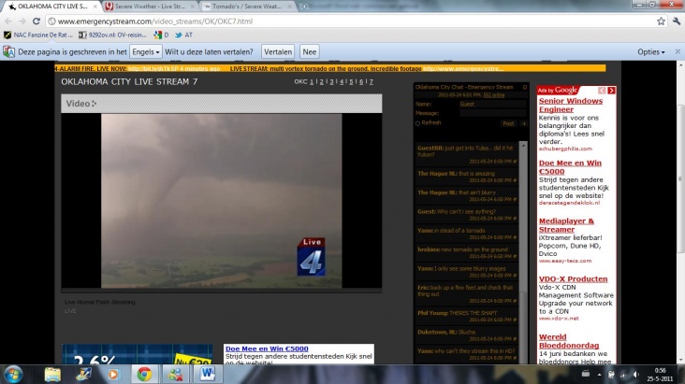Click the chat Name field with Guest

493,105
